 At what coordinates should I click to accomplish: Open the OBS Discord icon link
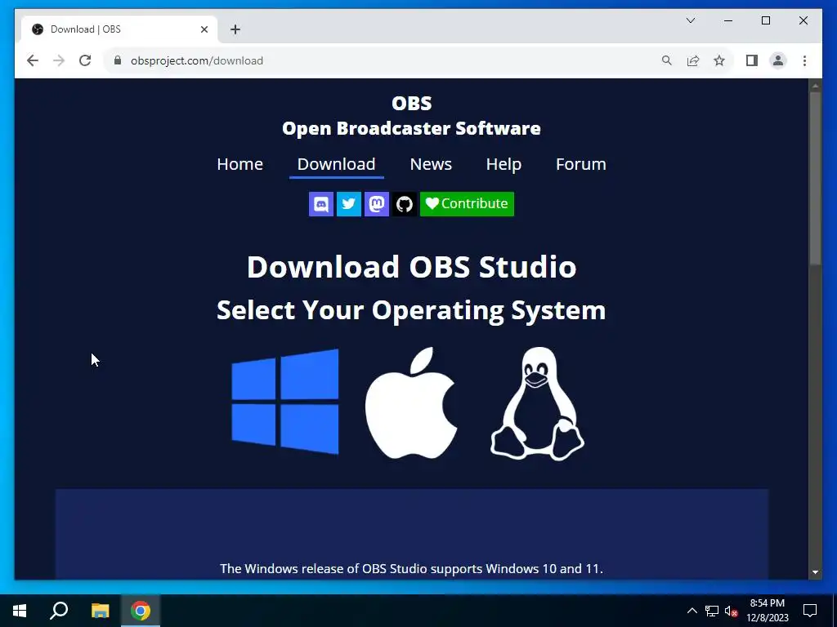(321, 204)
